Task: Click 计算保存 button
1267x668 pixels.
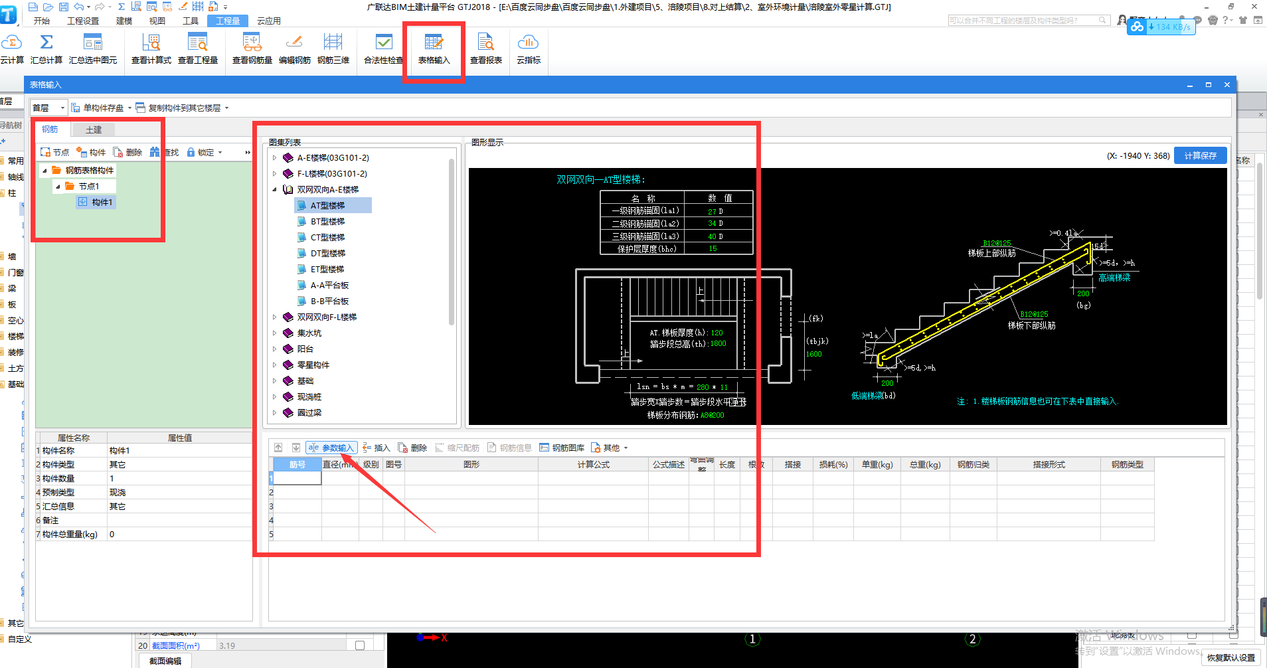Action: [1201, 155]
